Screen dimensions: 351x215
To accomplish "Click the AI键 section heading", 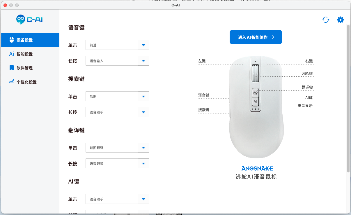I will 74,181.
